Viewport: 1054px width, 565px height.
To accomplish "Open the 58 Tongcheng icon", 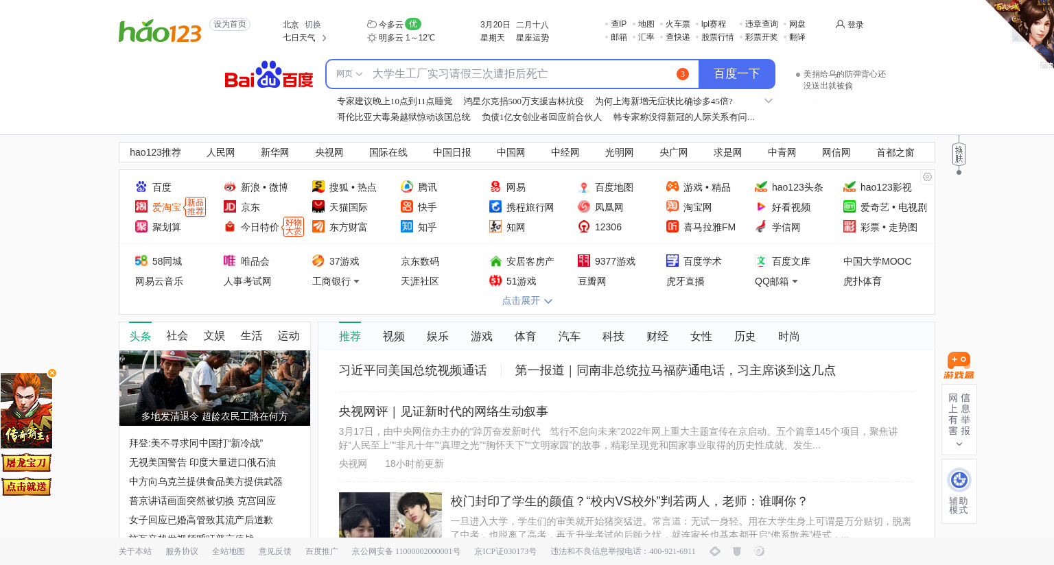I will tap(141, 261).
